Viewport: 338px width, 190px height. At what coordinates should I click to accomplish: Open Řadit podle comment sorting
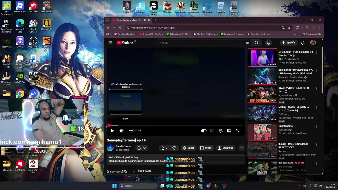(x=142, y=171)
